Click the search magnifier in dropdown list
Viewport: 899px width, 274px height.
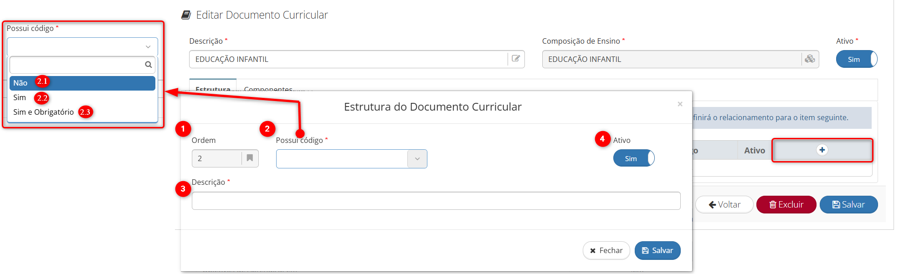pos(148,65)
